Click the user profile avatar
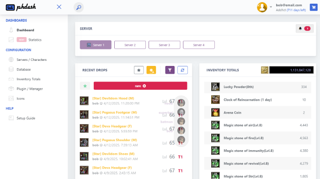The width and height of the screenshot is (320, 179). coord(262,7)
